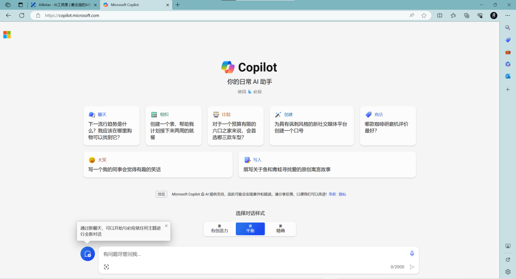
Task: Click the 聊天 suggestion card
Action: coord(111,126)
